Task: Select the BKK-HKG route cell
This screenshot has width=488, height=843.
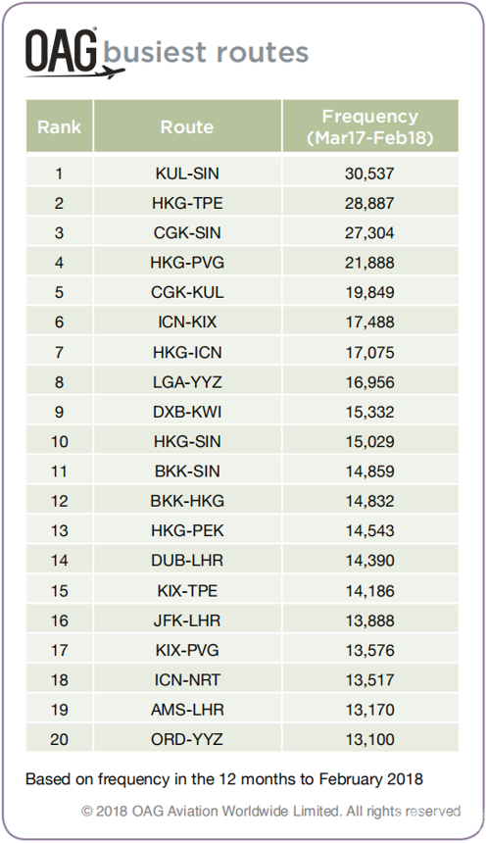Action: point(187,501)
